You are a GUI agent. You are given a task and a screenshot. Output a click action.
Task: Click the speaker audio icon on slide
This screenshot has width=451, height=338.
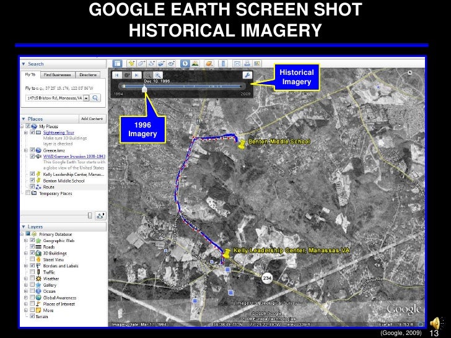(436, 323)
